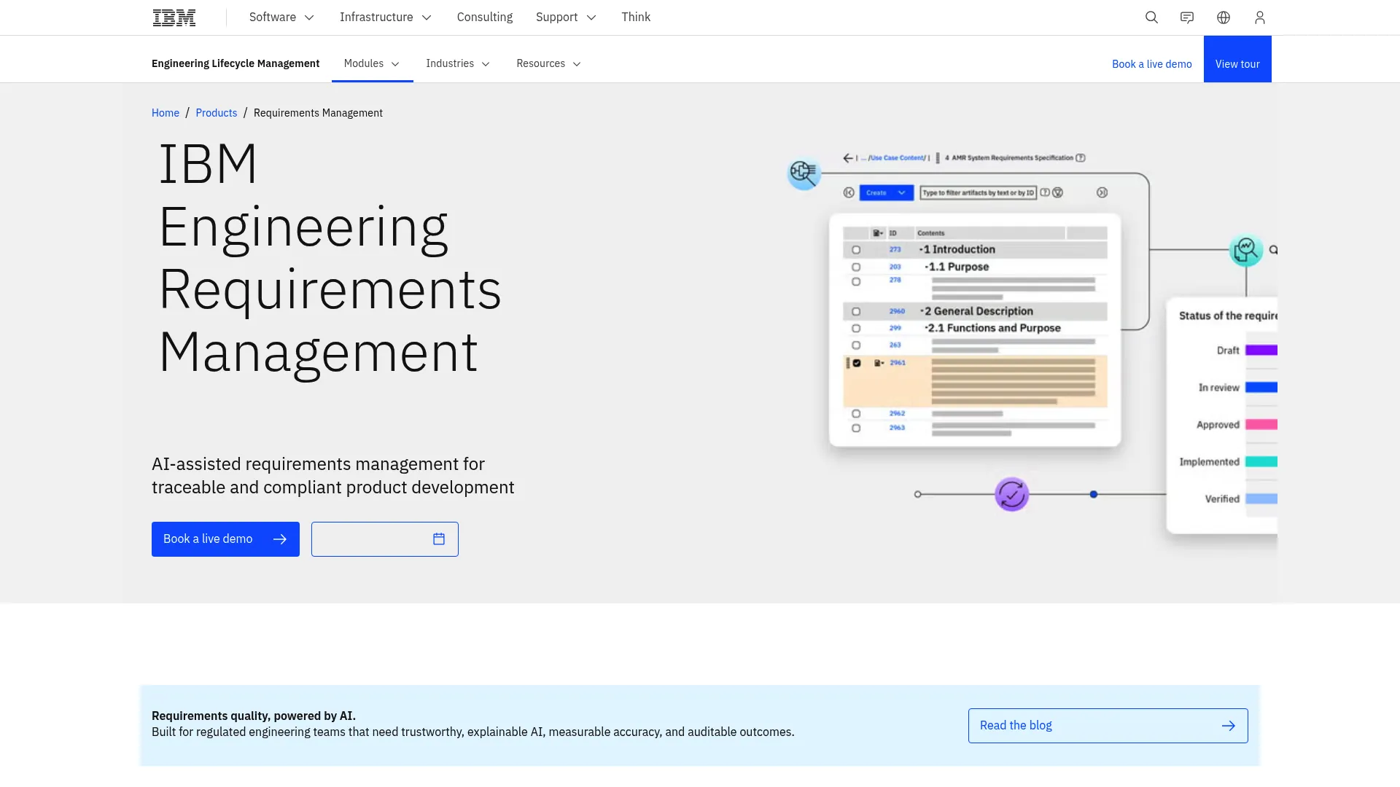The width and height of the screenshot is (1400, 787).
Task: Go to Consulting page
Action: pos(485,17)
